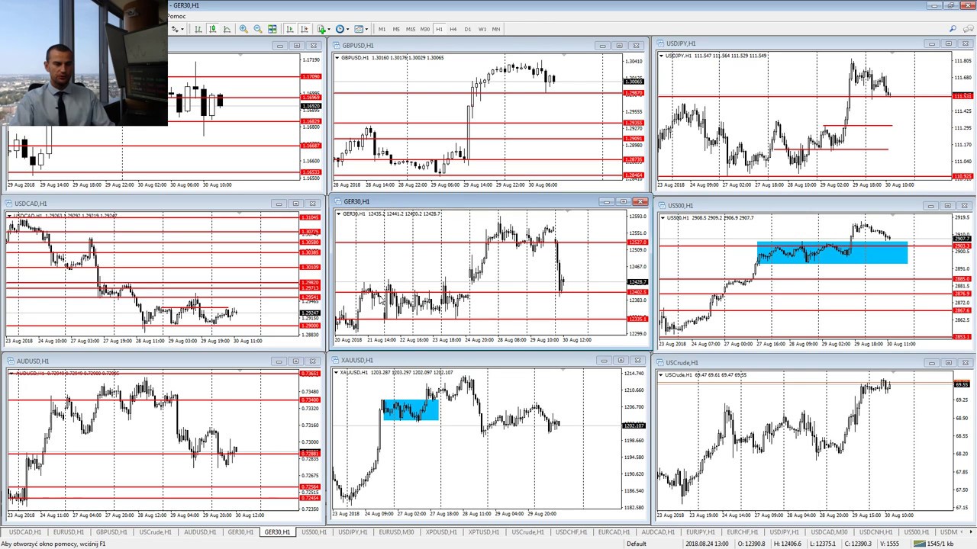Click the connection status "1545/1 kb" indicator

(x=934, y=544)
